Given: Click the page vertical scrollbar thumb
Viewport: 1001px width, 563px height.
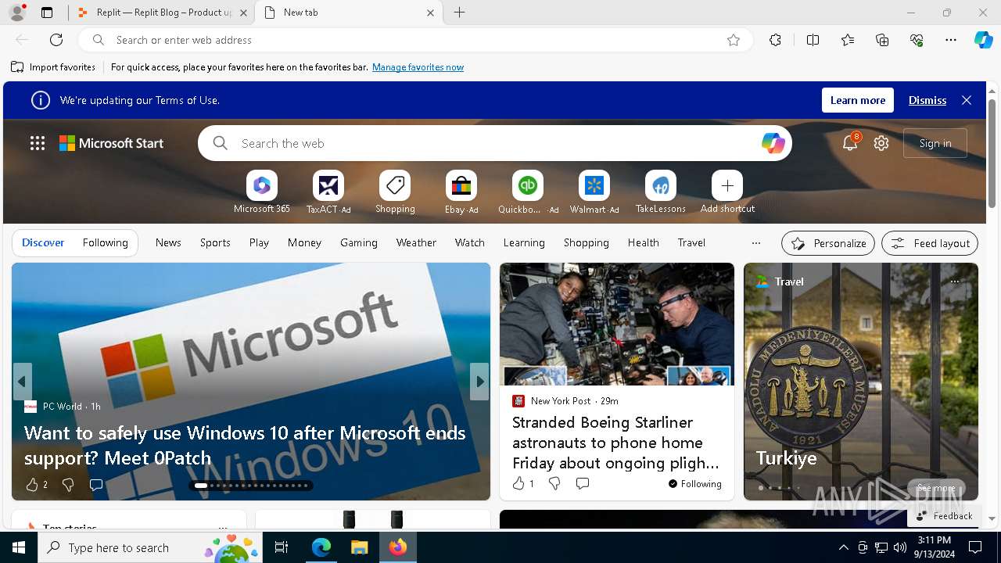Looking at the screenshot, I should click(x=992, y=152).
